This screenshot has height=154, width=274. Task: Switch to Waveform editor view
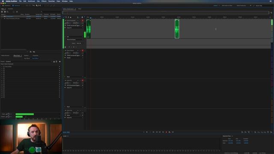(6, 6)
